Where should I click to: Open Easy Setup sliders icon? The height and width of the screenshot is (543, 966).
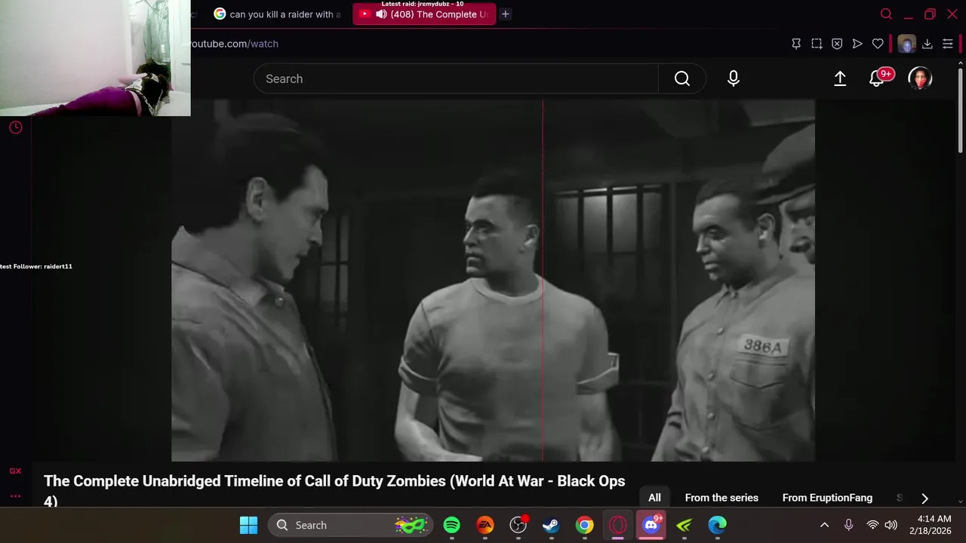pos(948,44)
